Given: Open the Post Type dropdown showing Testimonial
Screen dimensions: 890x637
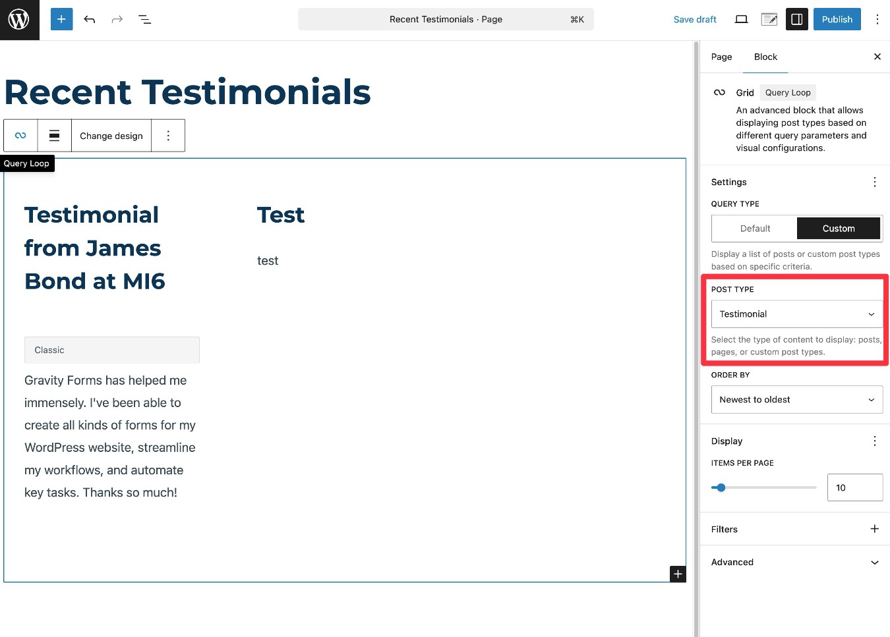Looking at the screenshot, I should [796, 314].
